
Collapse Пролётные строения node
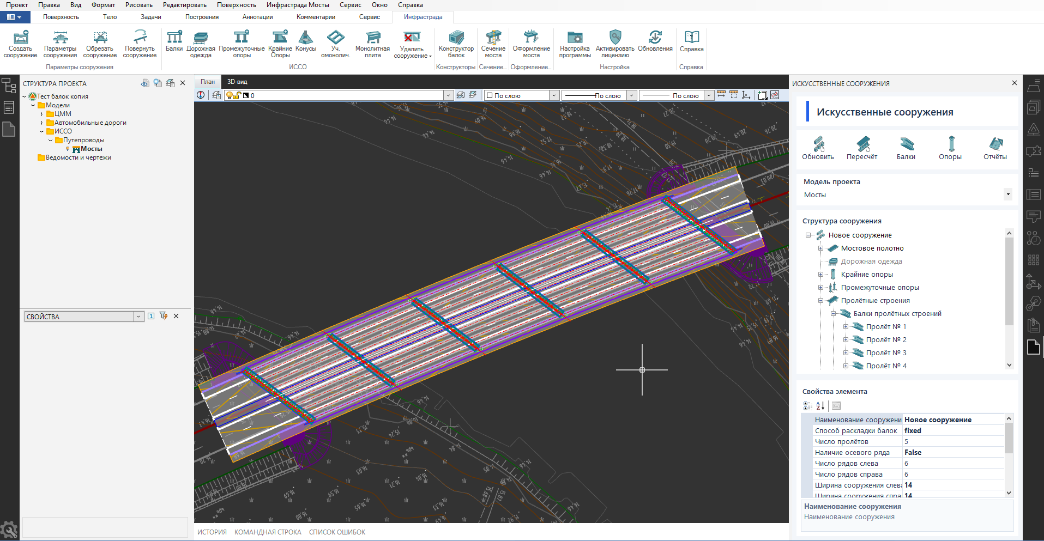click(821, 301)
